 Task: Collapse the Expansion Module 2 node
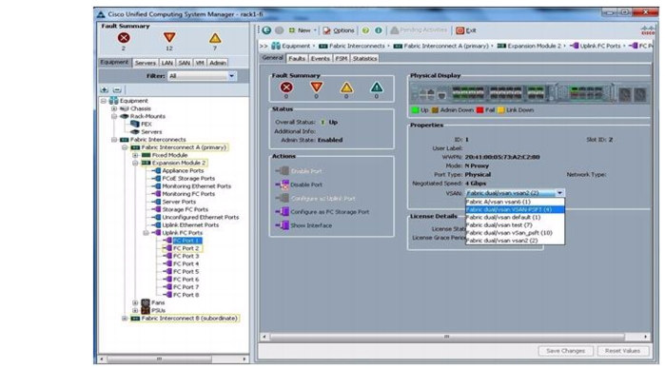tap(135, 163)
